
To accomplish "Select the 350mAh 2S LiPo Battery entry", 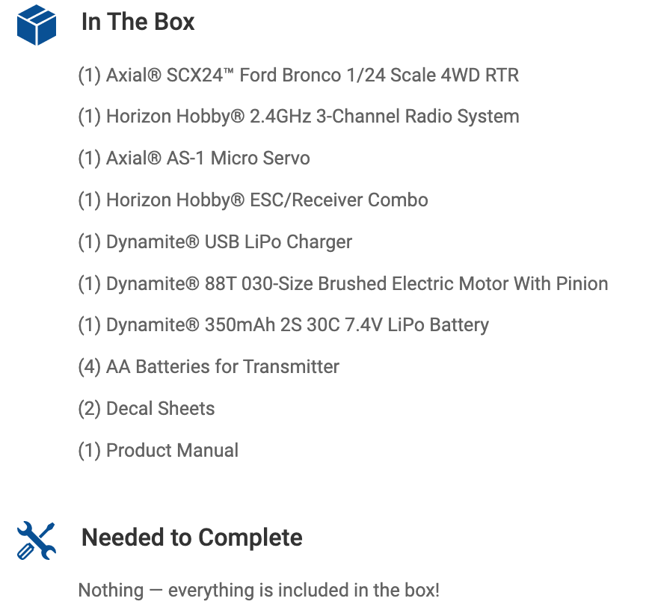I will tap(283, 325).
